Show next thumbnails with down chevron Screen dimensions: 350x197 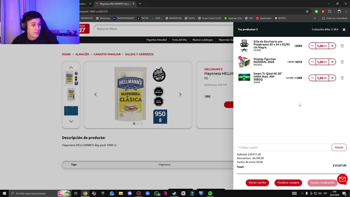[71, 121]
